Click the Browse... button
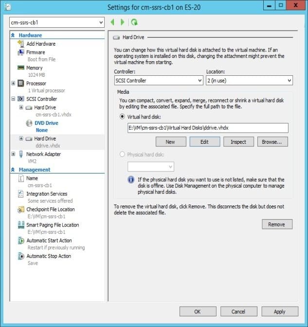The height and width of the screenshot is (327, 308). [272, 142]
